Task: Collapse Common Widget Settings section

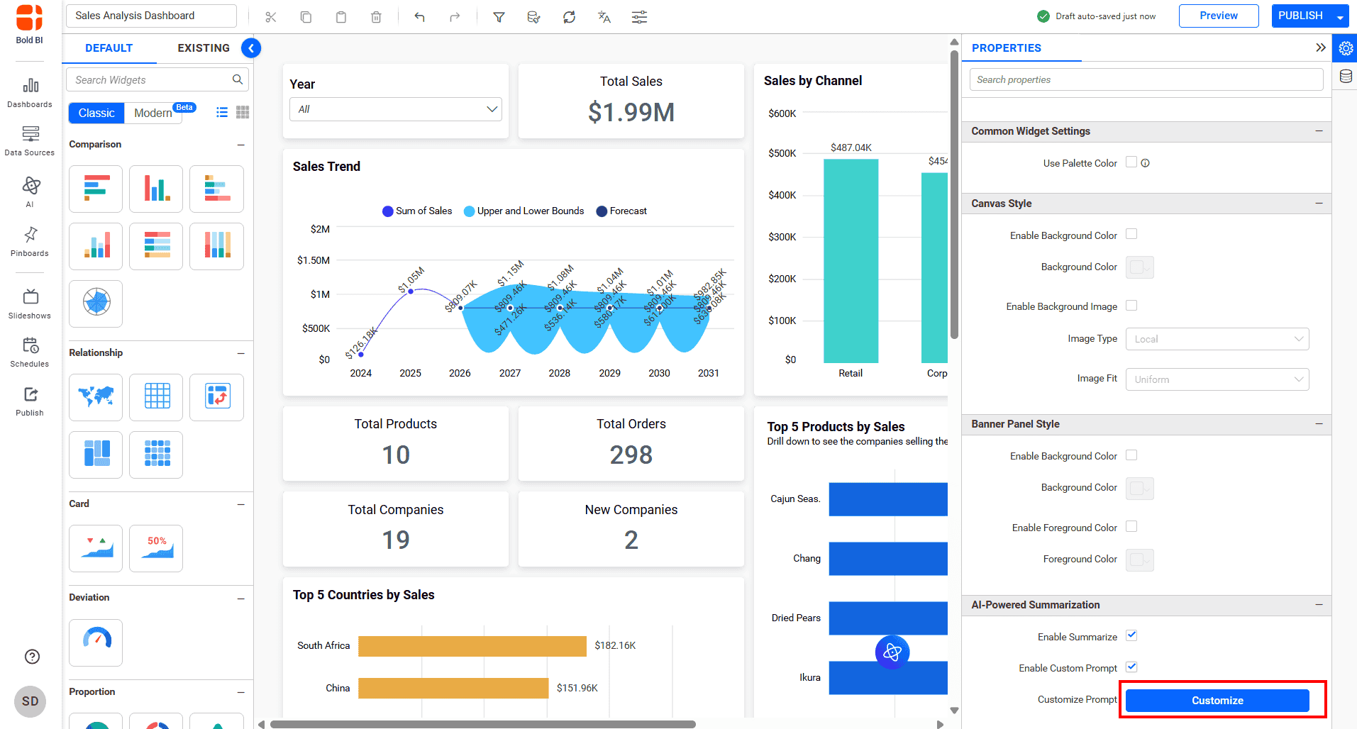Action: click(x=1319, y=131)
